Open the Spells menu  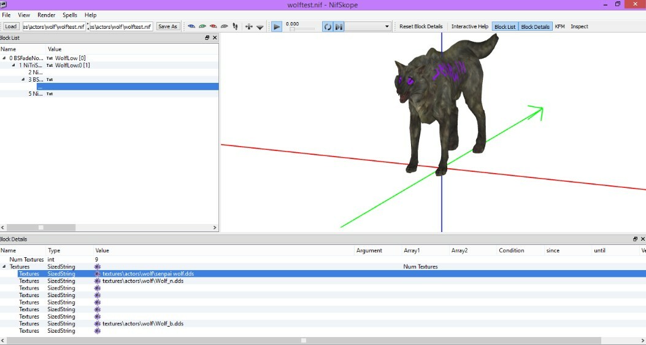point(70,15)
